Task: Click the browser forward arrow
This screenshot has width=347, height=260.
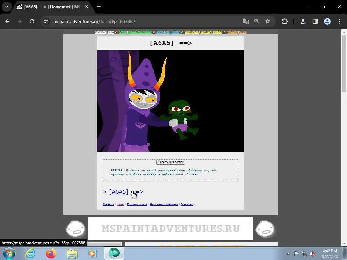Action: pos(20,21)
